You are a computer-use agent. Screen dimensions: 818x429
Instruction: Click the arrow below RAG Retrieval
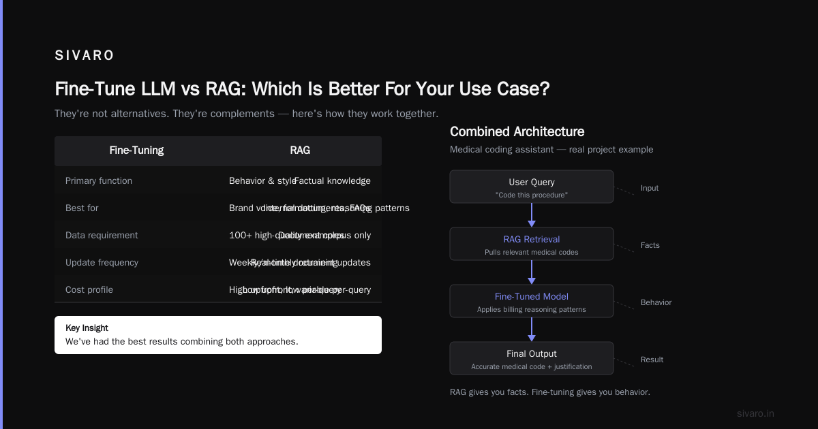pos(532,272)
